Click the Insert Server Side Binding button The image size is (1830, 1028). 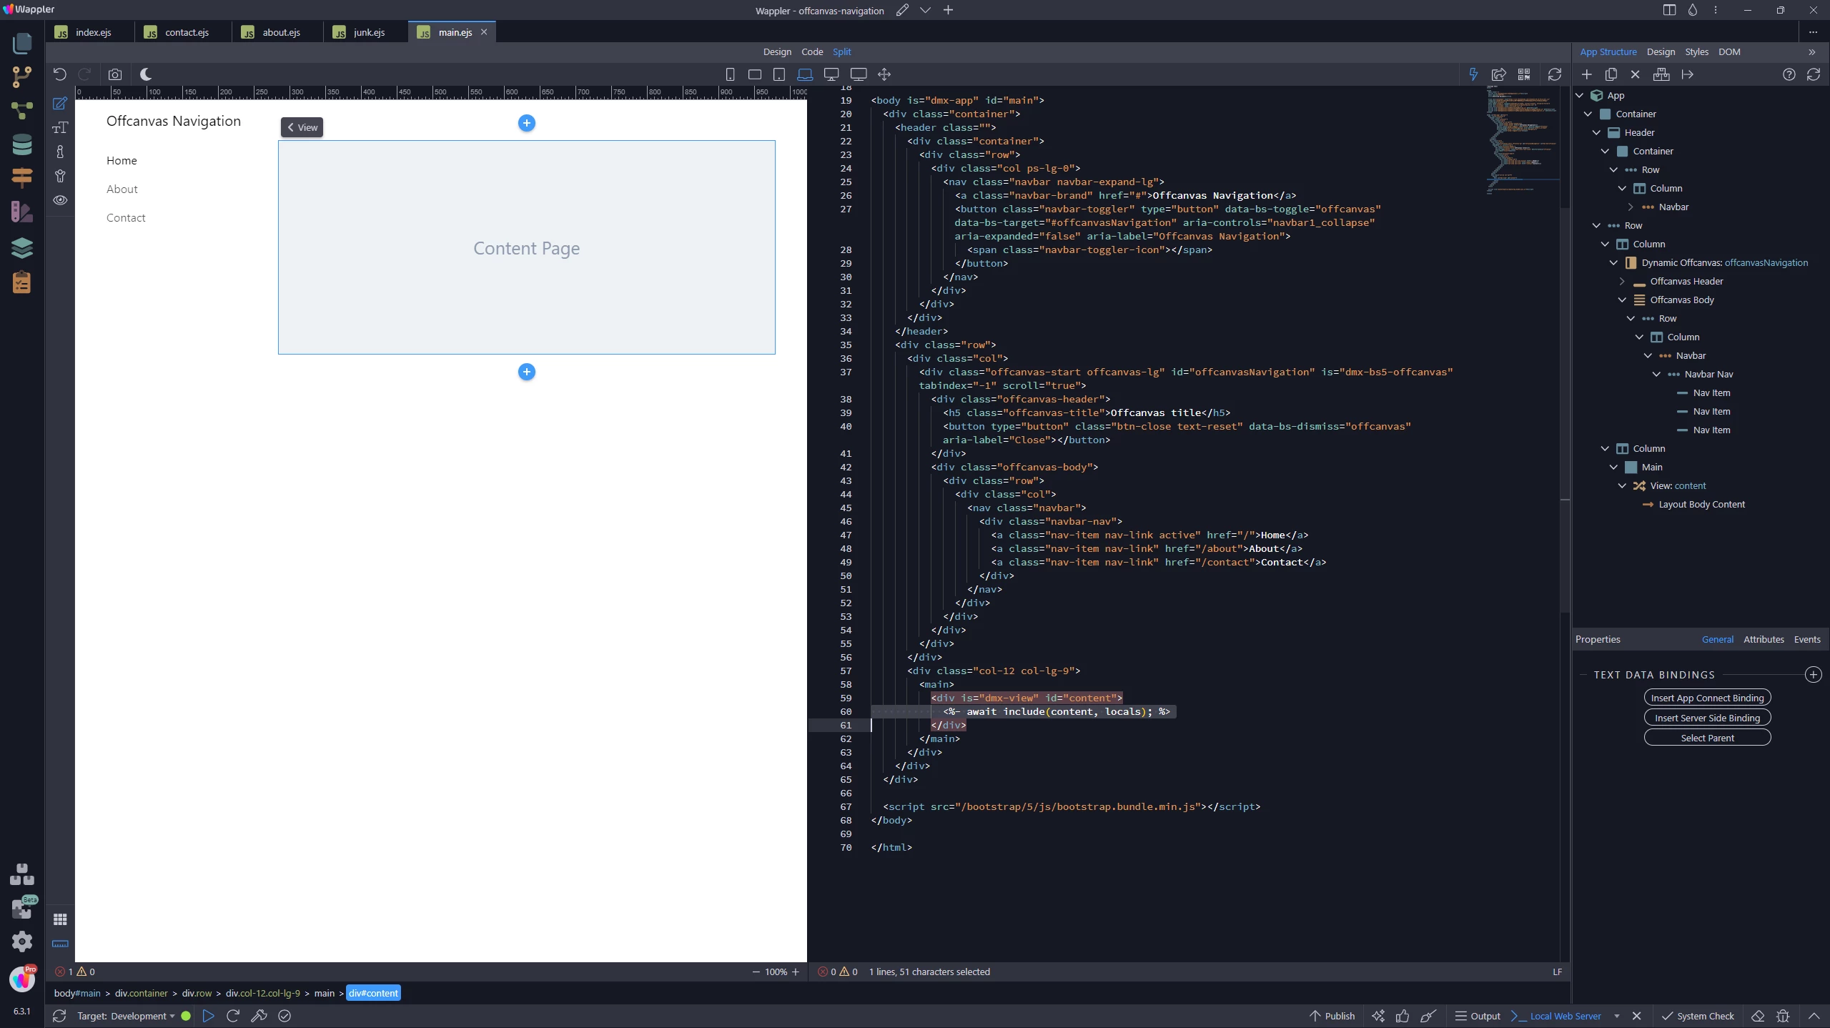click(1707, 718)
